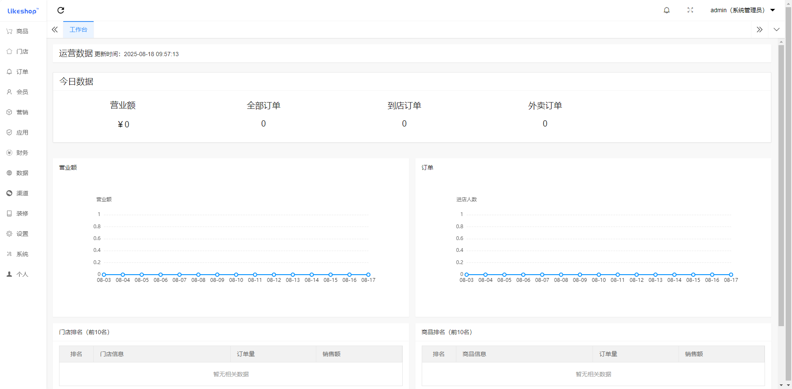The width and height of the screenshot is (792, 389).
Task: Expand the admin user dropdown
Action: (742, 10)
